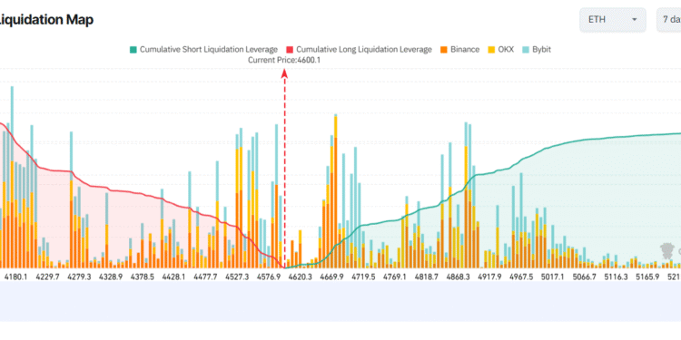The height and width of the screenshot is (340, 681).
Task: Click yellow OKX legend swatch
Action: click(x=492, y=50)
